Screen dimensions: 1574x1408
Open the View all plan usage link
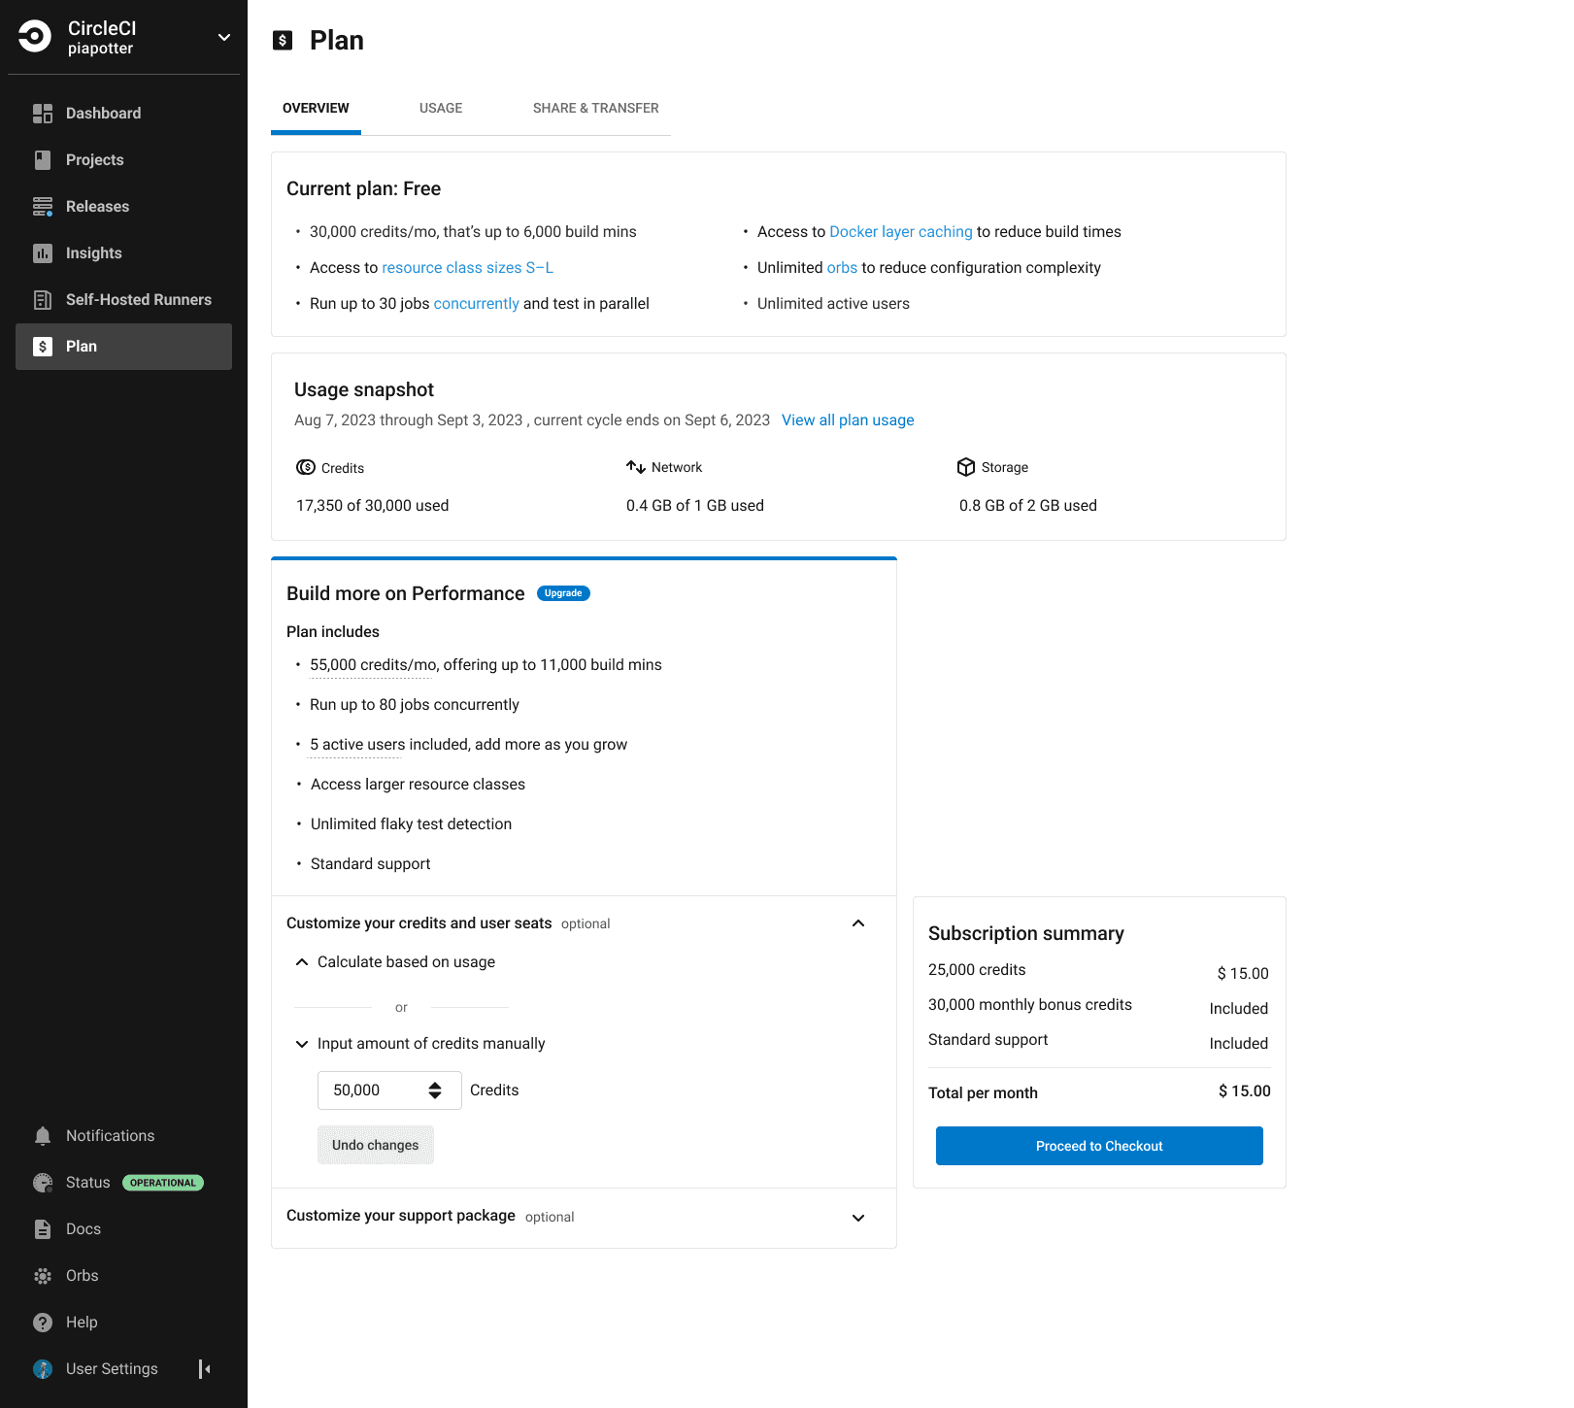pos(848,420)
